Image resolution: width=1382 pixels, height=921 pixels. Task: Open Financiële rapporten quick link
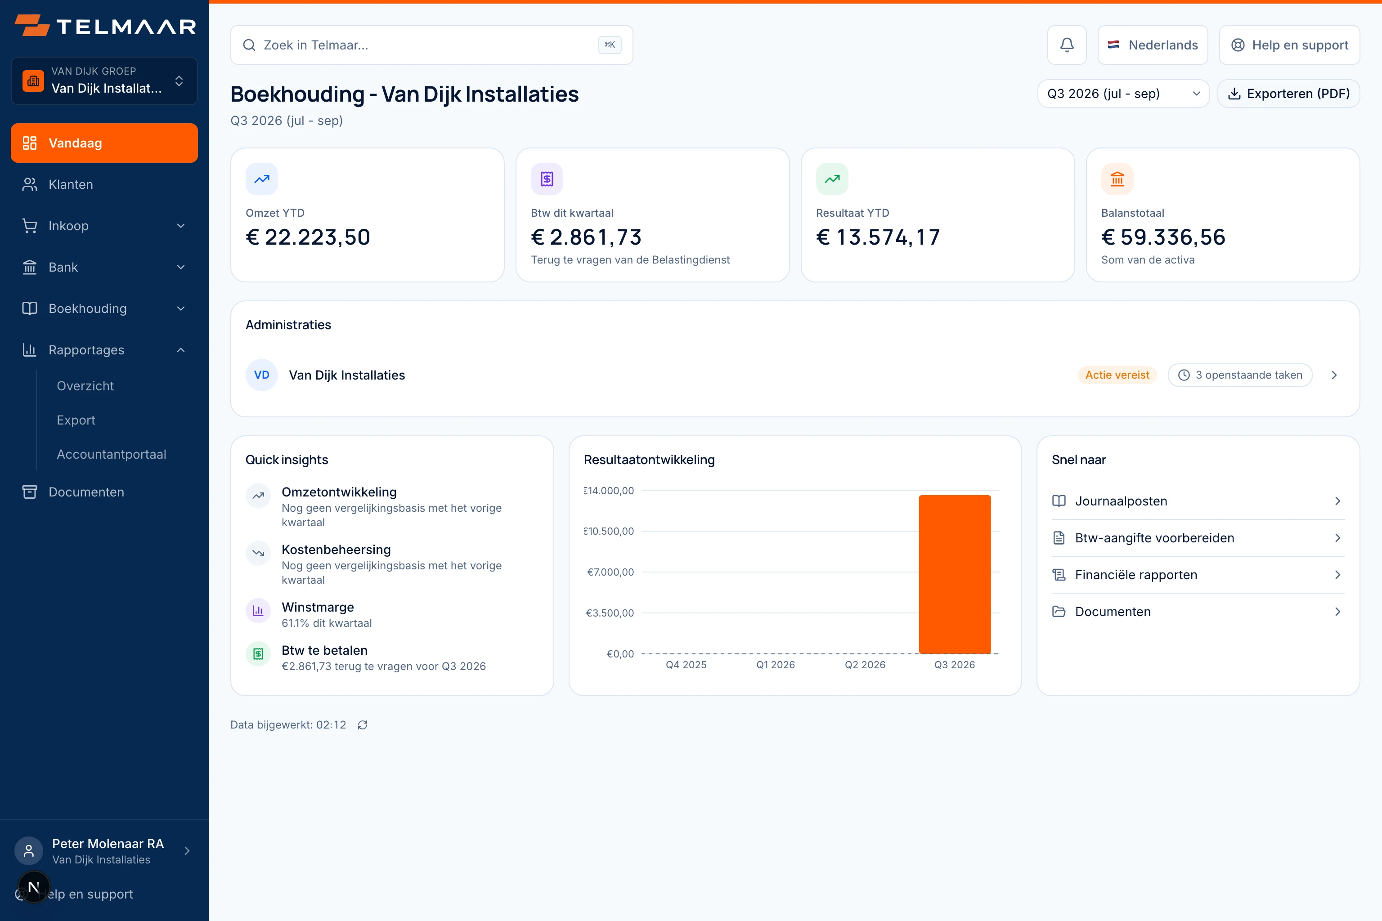pos(1198,575)
